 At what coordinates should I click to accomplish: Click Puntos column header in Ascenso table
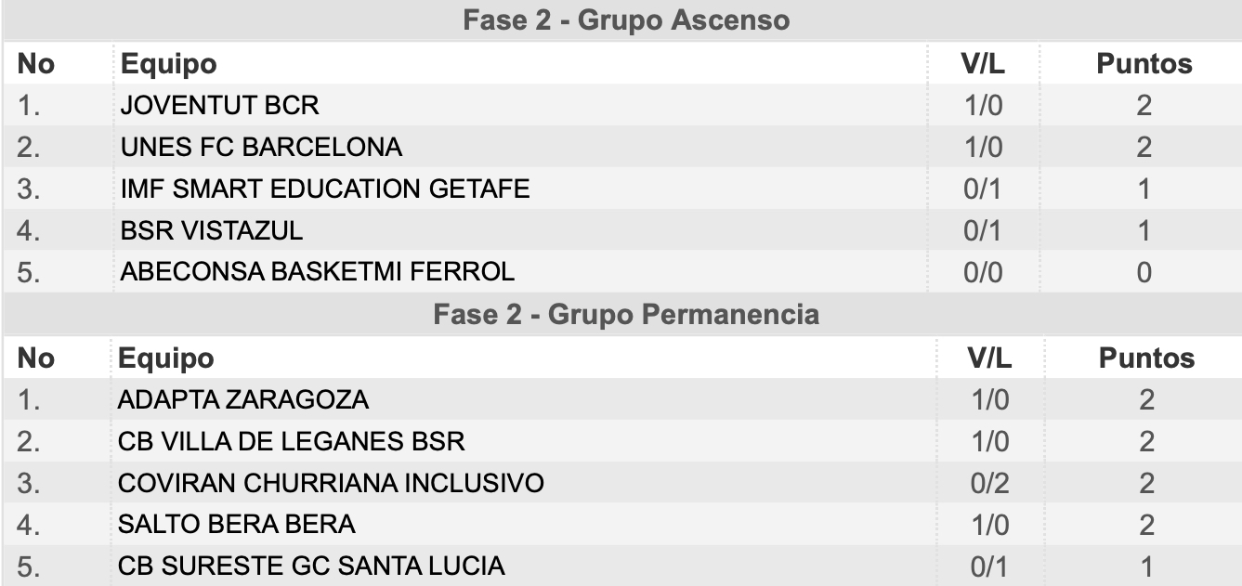[x=1144, y=64]
